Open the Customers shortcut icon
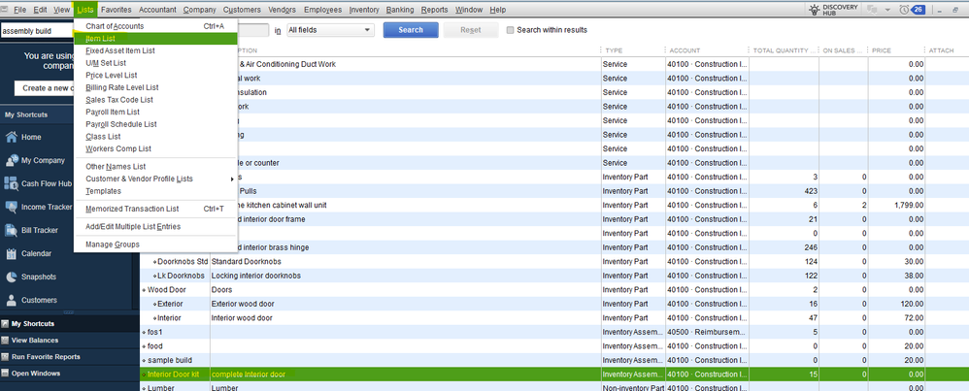Viewport: 969px width, 391px height. (11, 300)
